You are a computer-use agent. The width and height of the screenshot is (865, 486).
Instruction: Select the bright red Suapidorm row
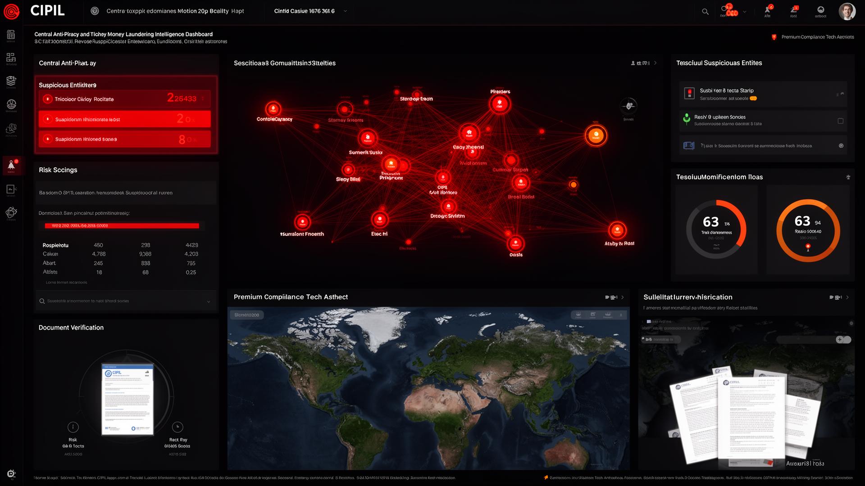(124, 119)
